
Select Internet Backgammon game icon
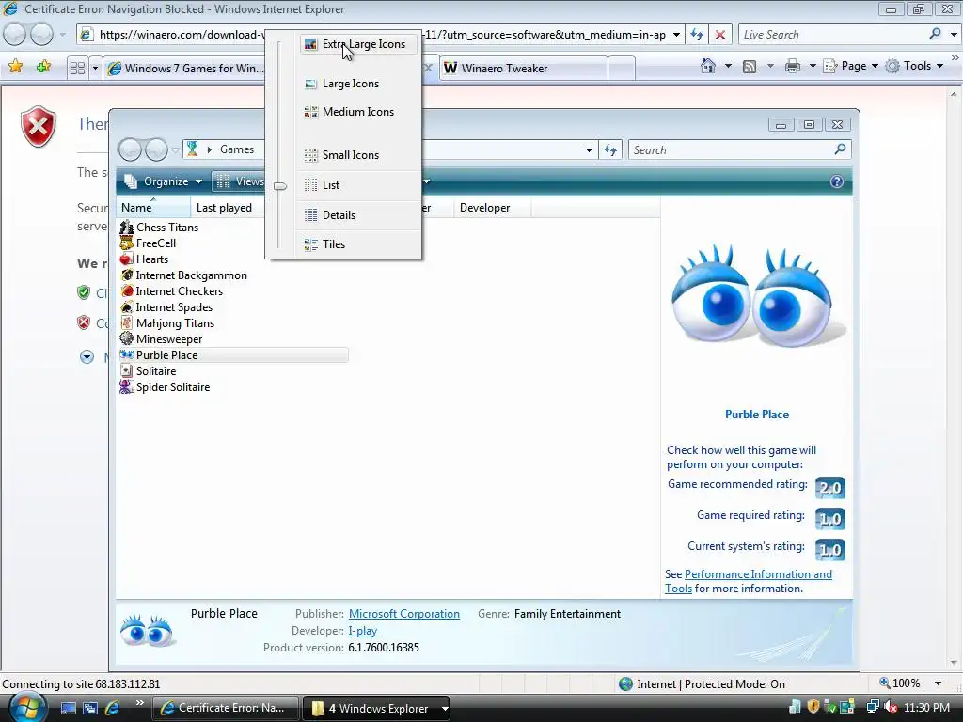[127, 275]
